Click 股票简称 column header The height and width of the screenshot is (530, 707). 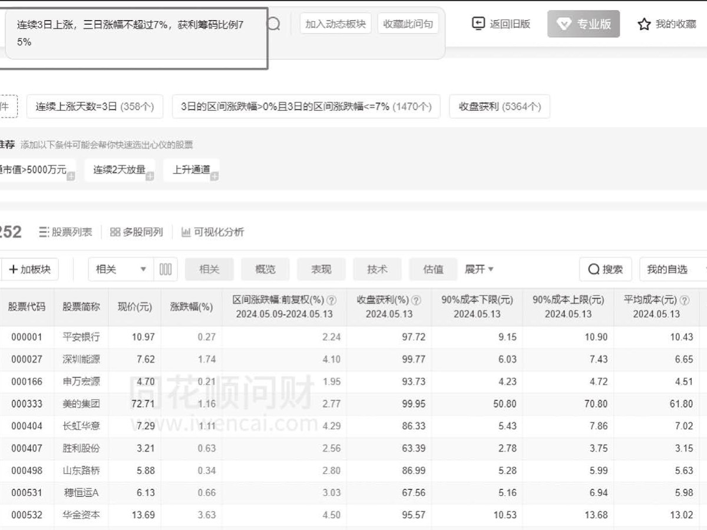[81, 307]
